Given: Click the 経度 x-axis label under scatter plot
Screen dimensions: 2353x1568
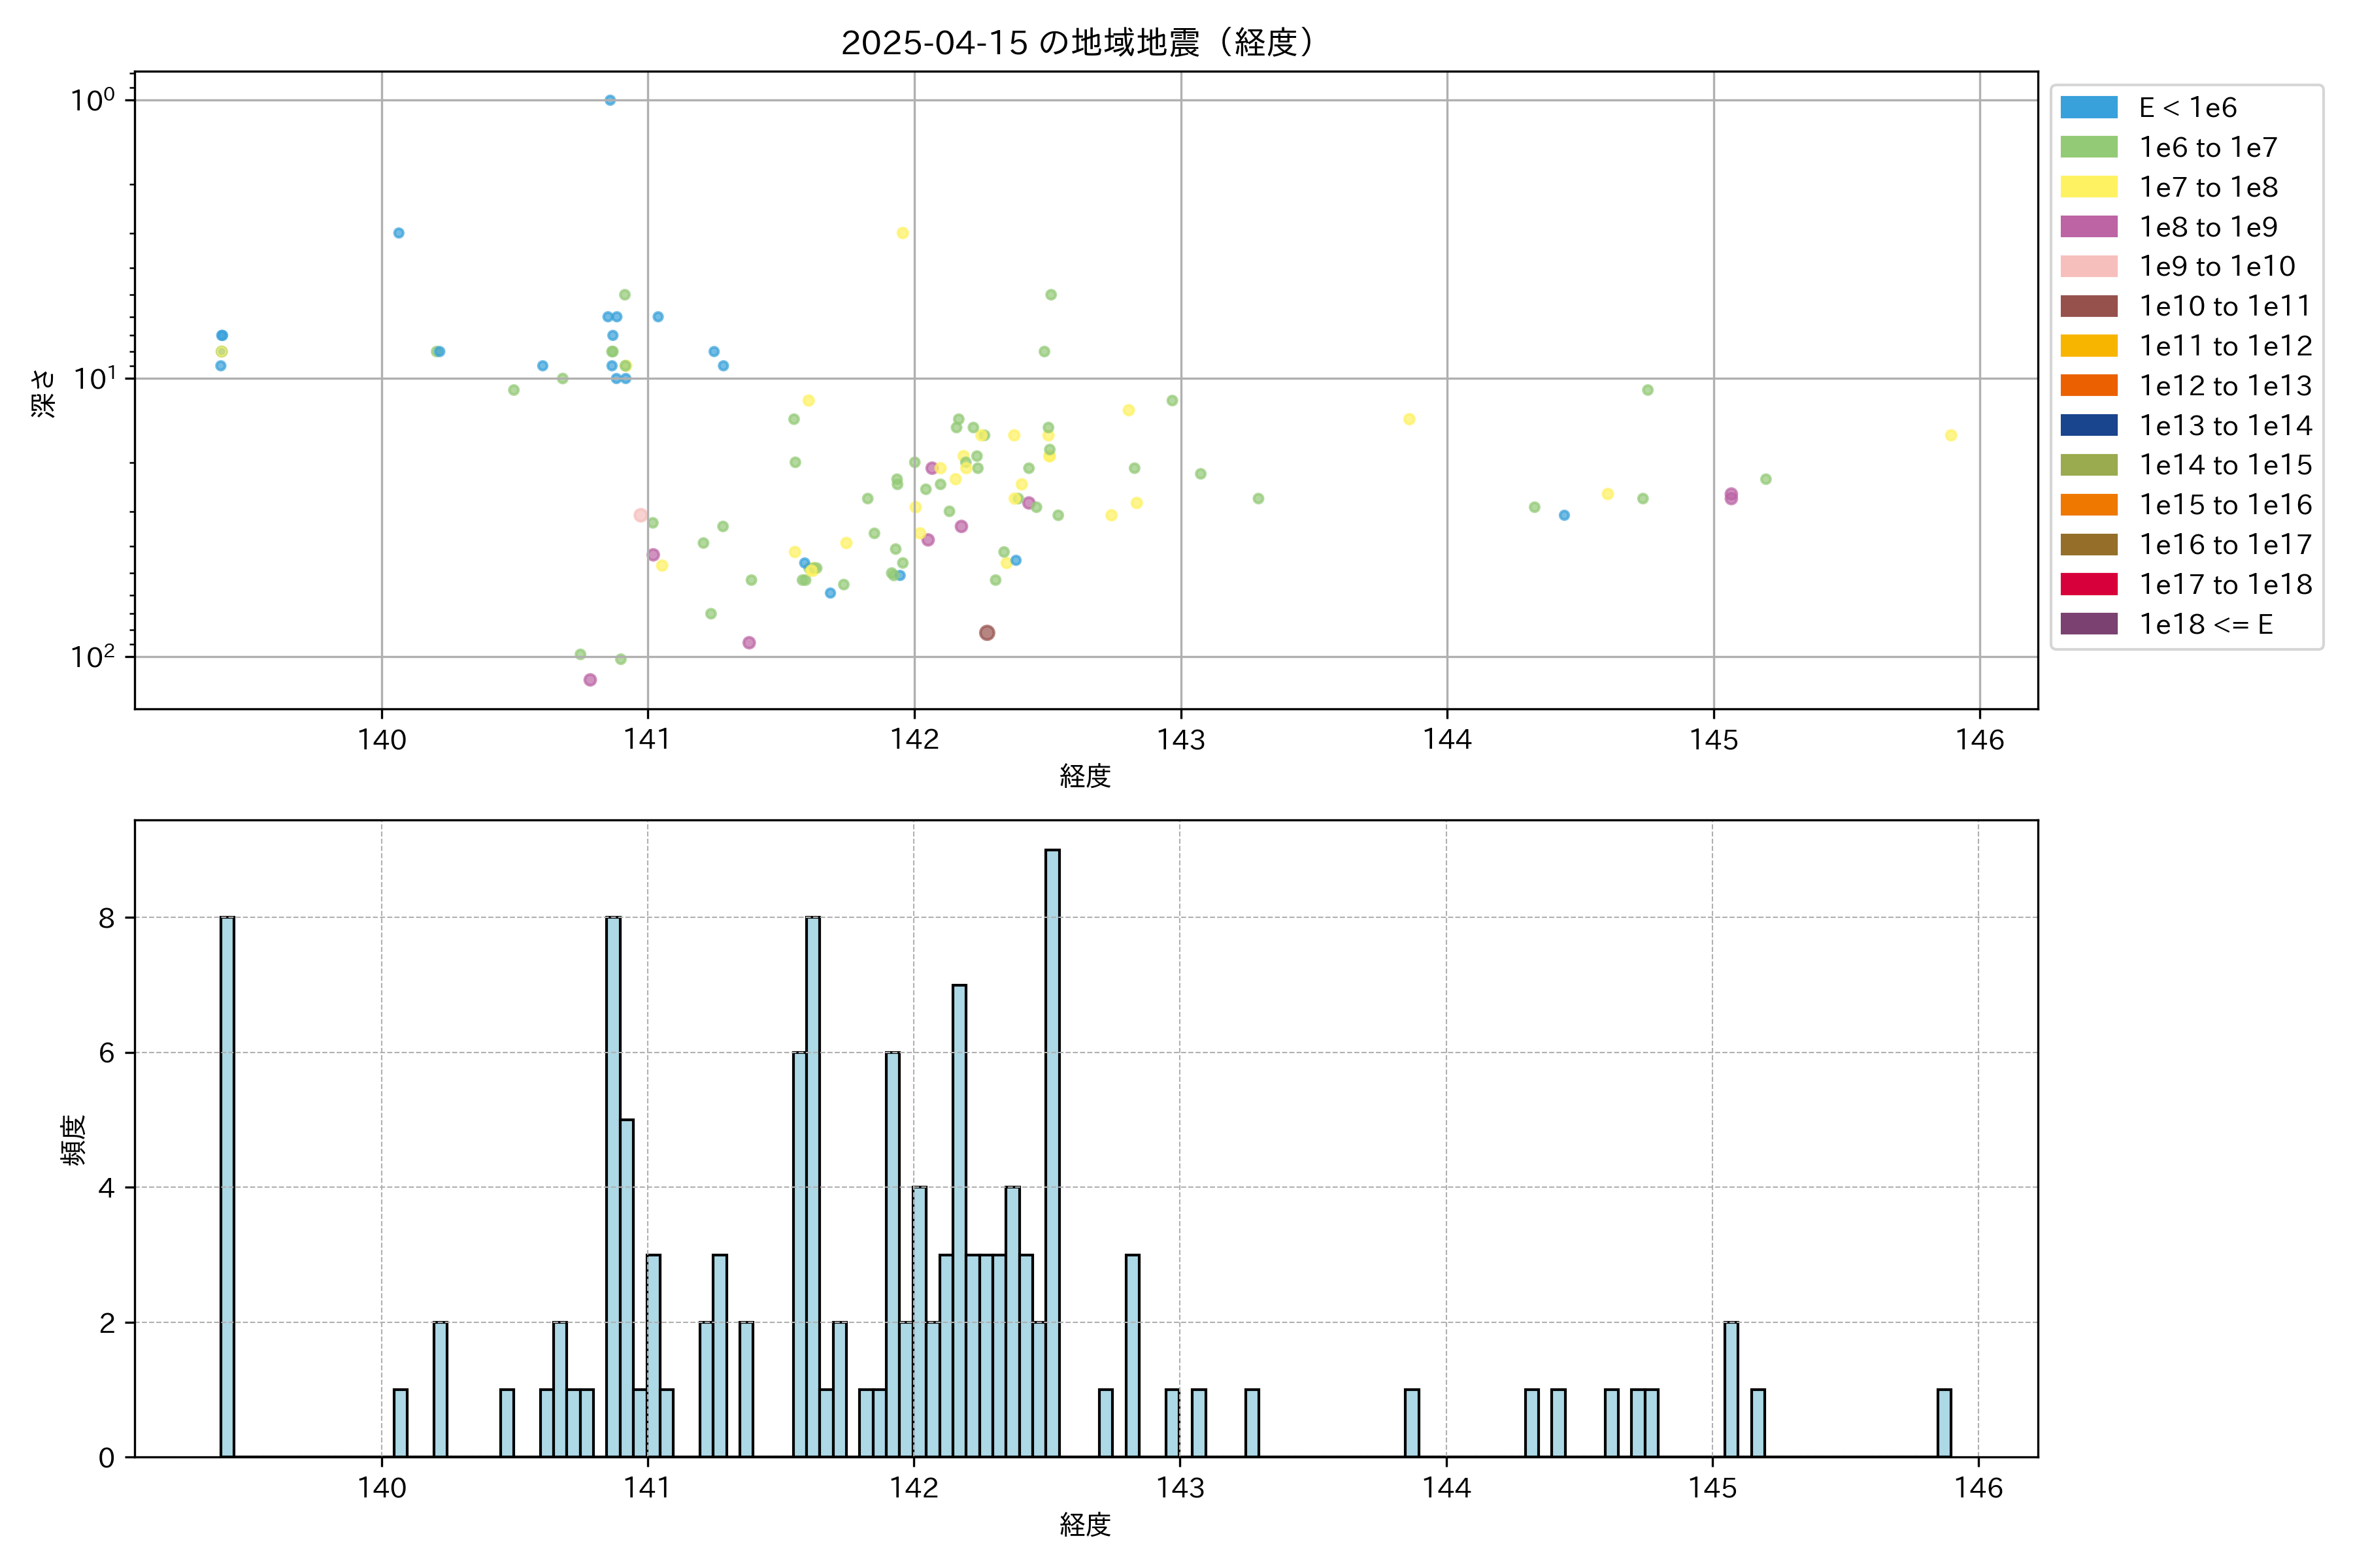Looking at the screenshot, I should click(1086, 776).
